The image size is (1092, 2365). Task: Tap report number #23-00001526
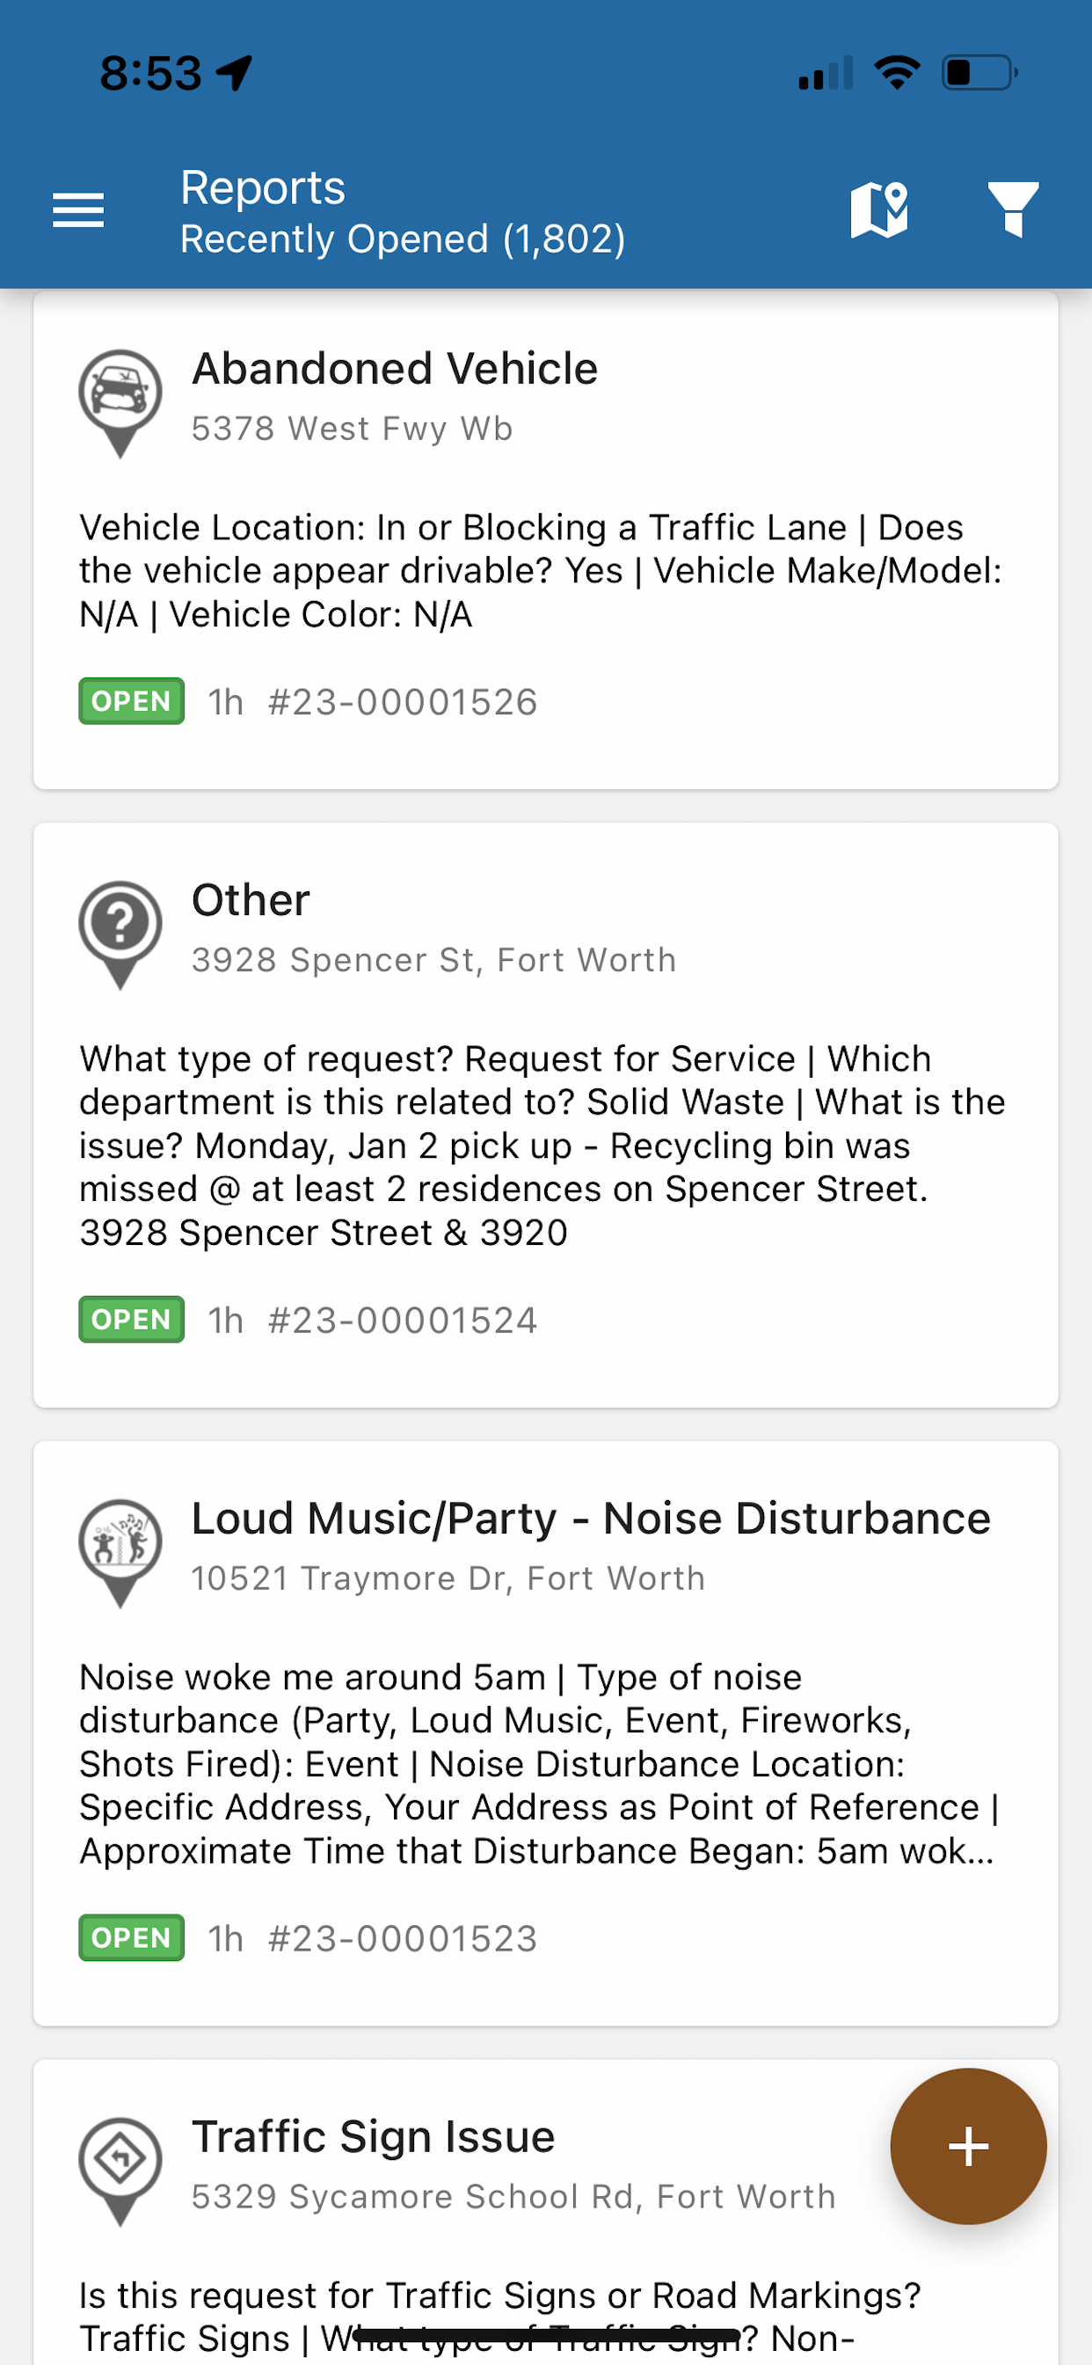(402, 702)
